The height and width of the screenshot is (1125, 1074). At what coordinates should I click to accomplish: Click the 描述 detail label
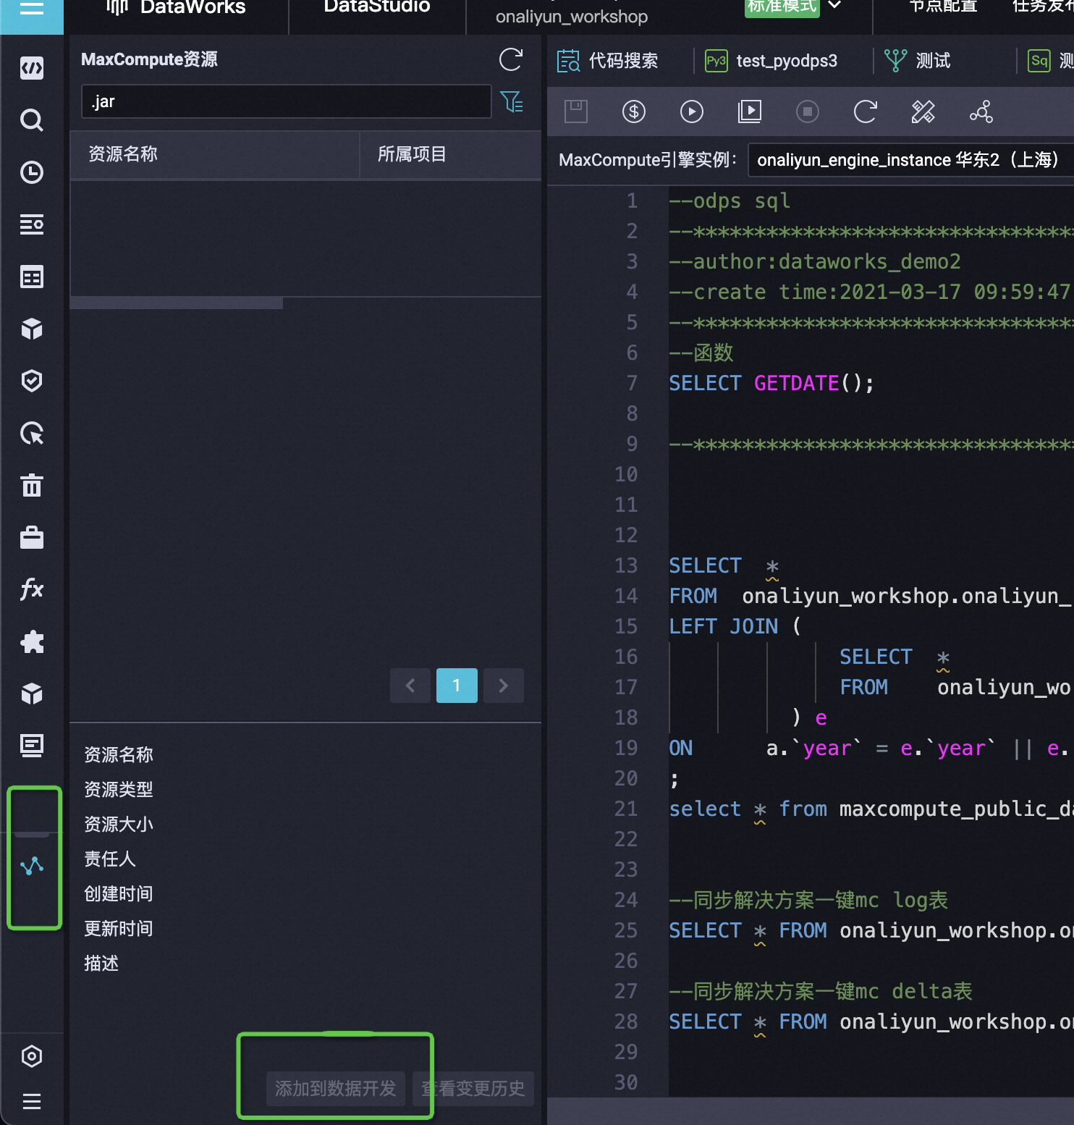pos(101,963)
